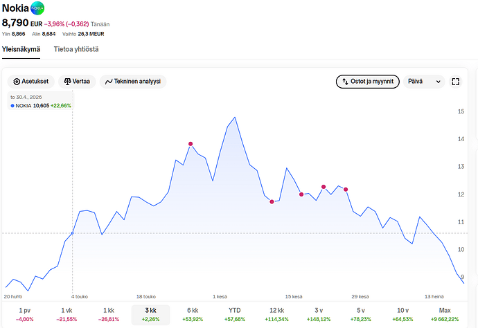Open Tekninen analyysi tool
478x328 pixels.
(x=133, y=82)
